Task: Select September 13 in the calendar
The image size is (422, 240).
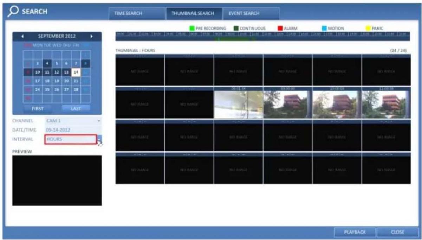Action: [66, 72]
